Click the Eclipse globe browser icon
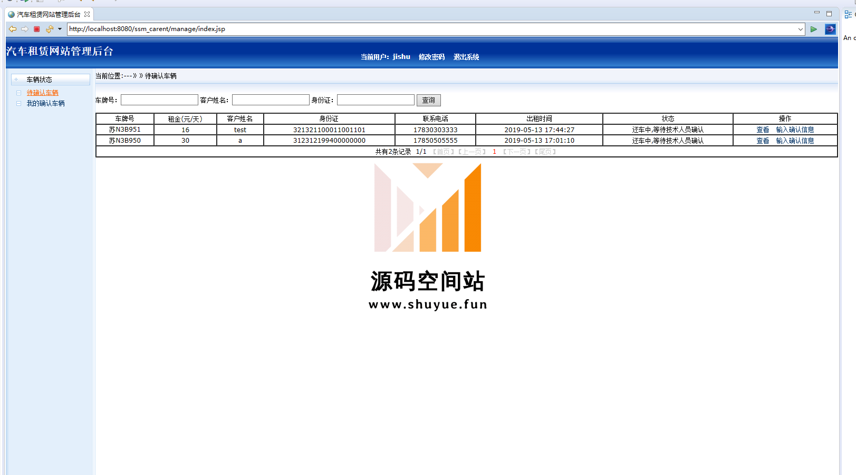856x475 pixels. (x=830, y=29)
